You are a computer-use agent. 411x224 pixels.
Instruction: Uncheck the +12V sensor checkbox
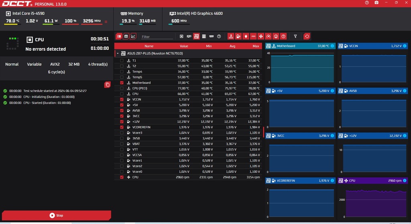(122, 122)
